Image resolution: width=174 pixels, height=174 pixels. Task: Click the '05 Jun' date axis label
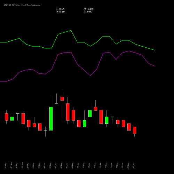(x=62, y=166)
